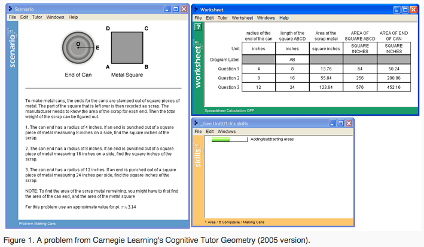The width and height of the screenshot is (424, 247).
Task: Open the Edit menu in skills window
Action: 210,132
